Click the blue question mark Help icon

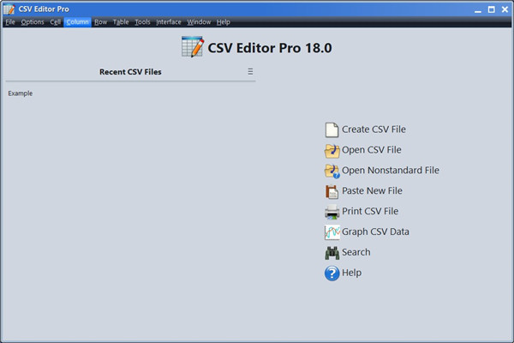pos(332,273)
